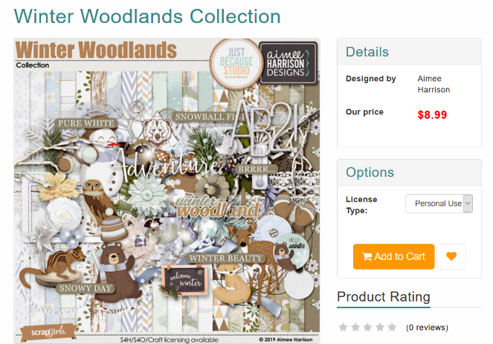Rate product with the third star

[x=367, y=327]
